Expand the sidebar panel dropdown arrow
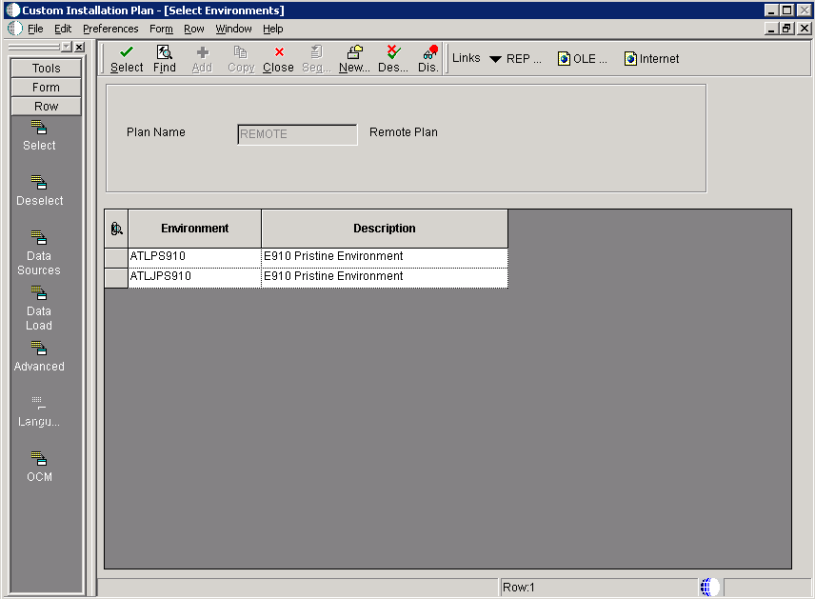The height and width of the screenshot is (599, 815). (67, 48)
